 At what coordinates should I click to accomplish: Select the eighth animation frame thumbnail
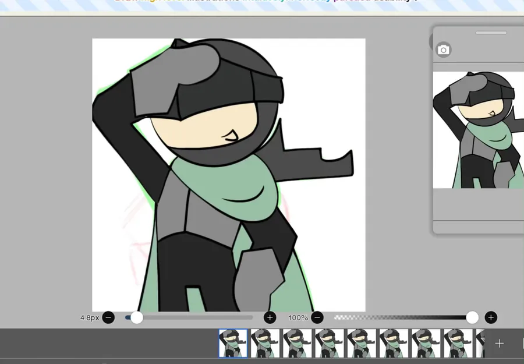click(x=458, y=343)
